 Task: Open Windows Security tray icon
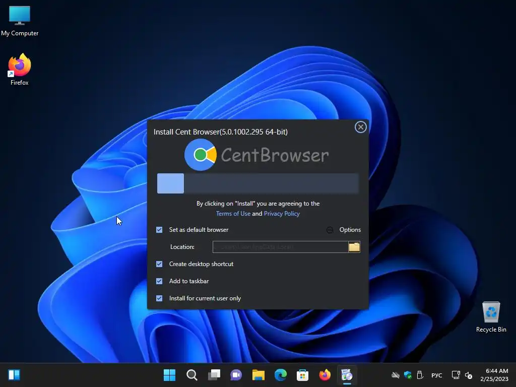pos(408,375)
